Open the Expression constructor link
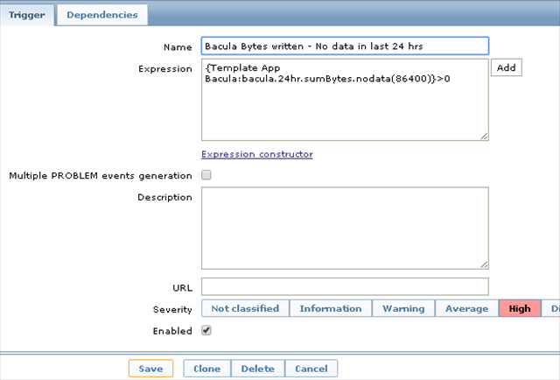 (257, 154)
